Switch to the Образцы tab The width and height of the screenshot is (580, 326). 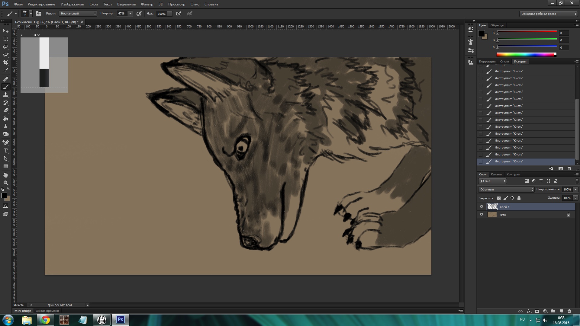tap(497, 25)
